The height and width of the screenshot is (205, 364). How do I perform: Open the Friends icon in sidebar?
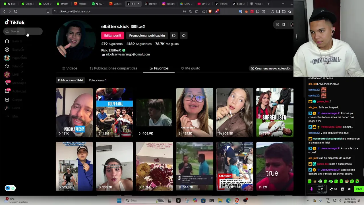point(7,66)
